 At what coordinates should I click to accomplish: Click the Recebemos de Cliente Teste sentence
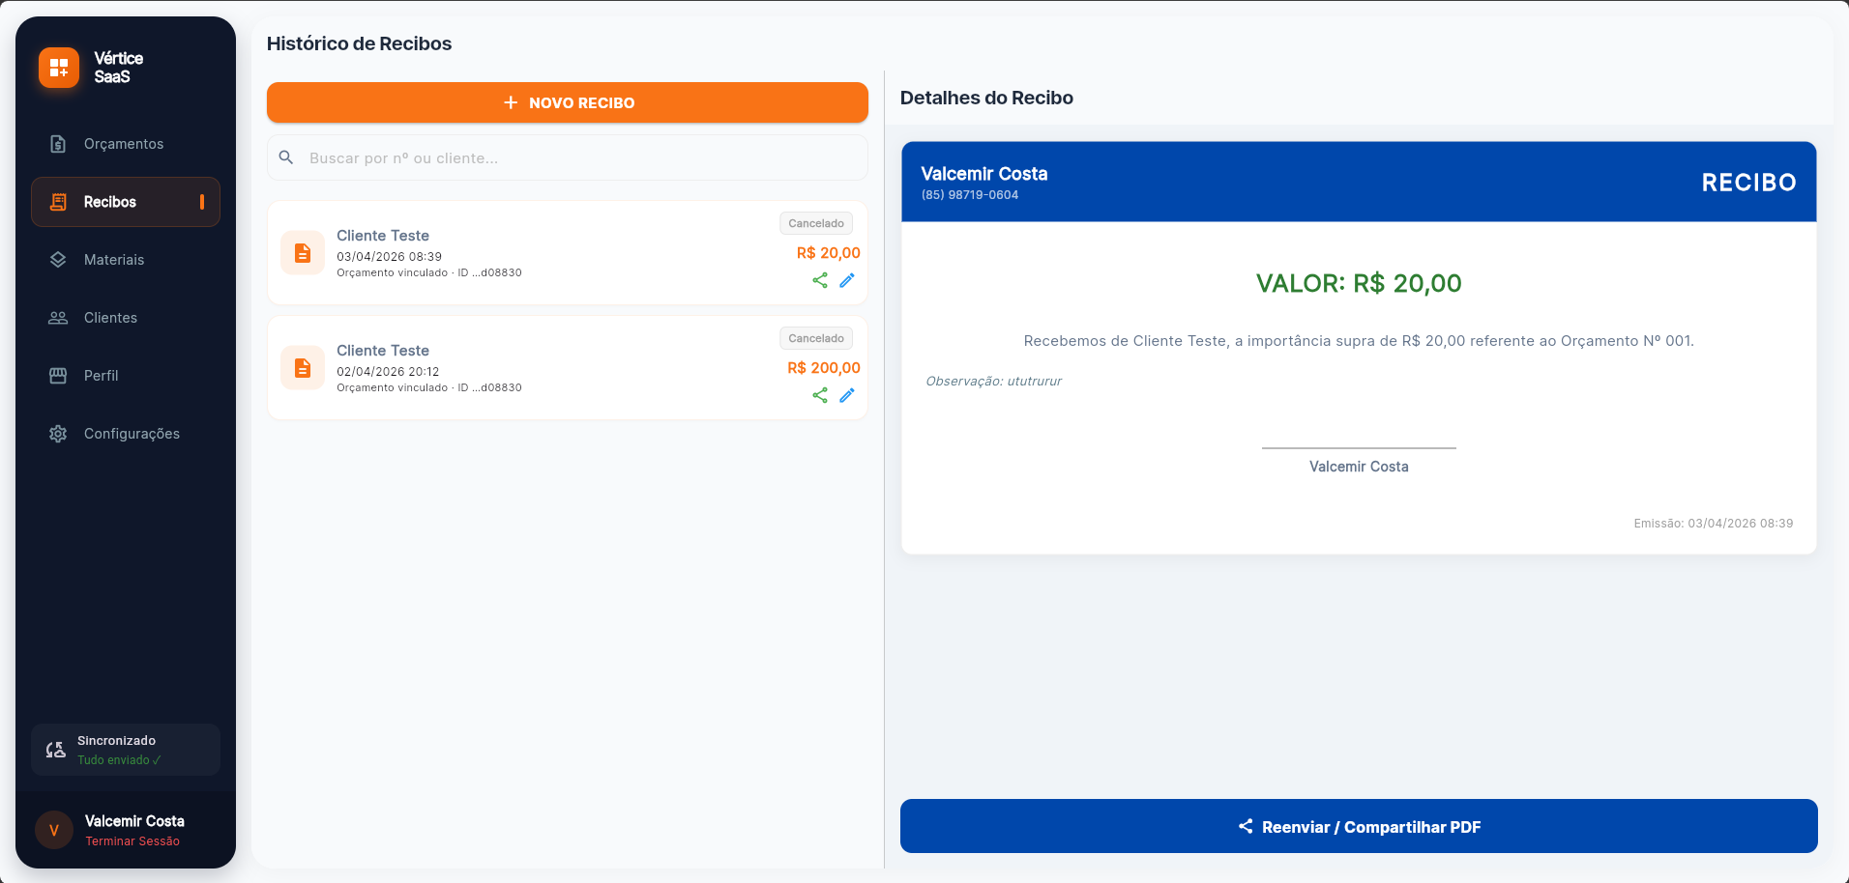pyautogui.click(x=1359, y=341)
